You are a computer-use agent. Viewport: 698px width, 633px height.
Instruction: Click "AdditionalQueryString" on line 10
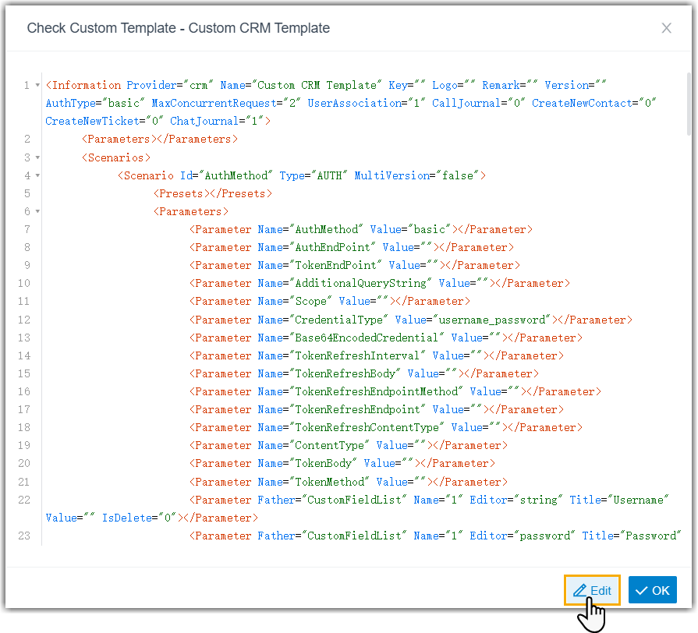[x=360, y=283]
